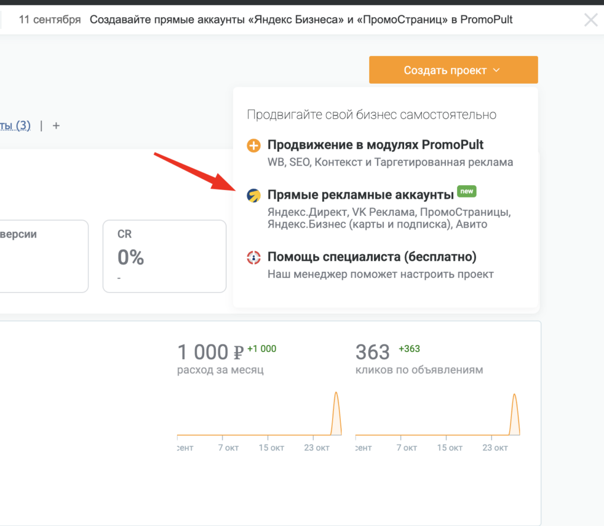Click the 363 ad clicks value
604x526 pixels.
point(373,352)
